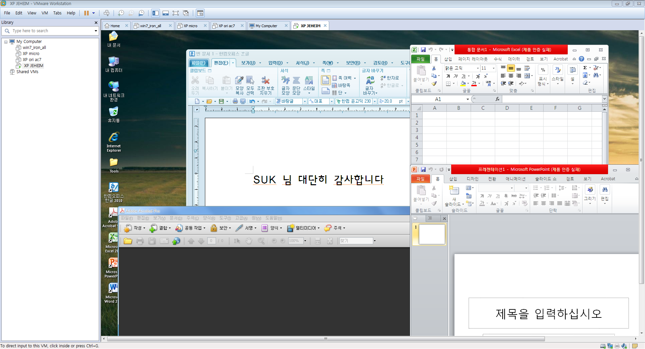Click the 모양 복사 format painter in Hangul

[240, 85]
